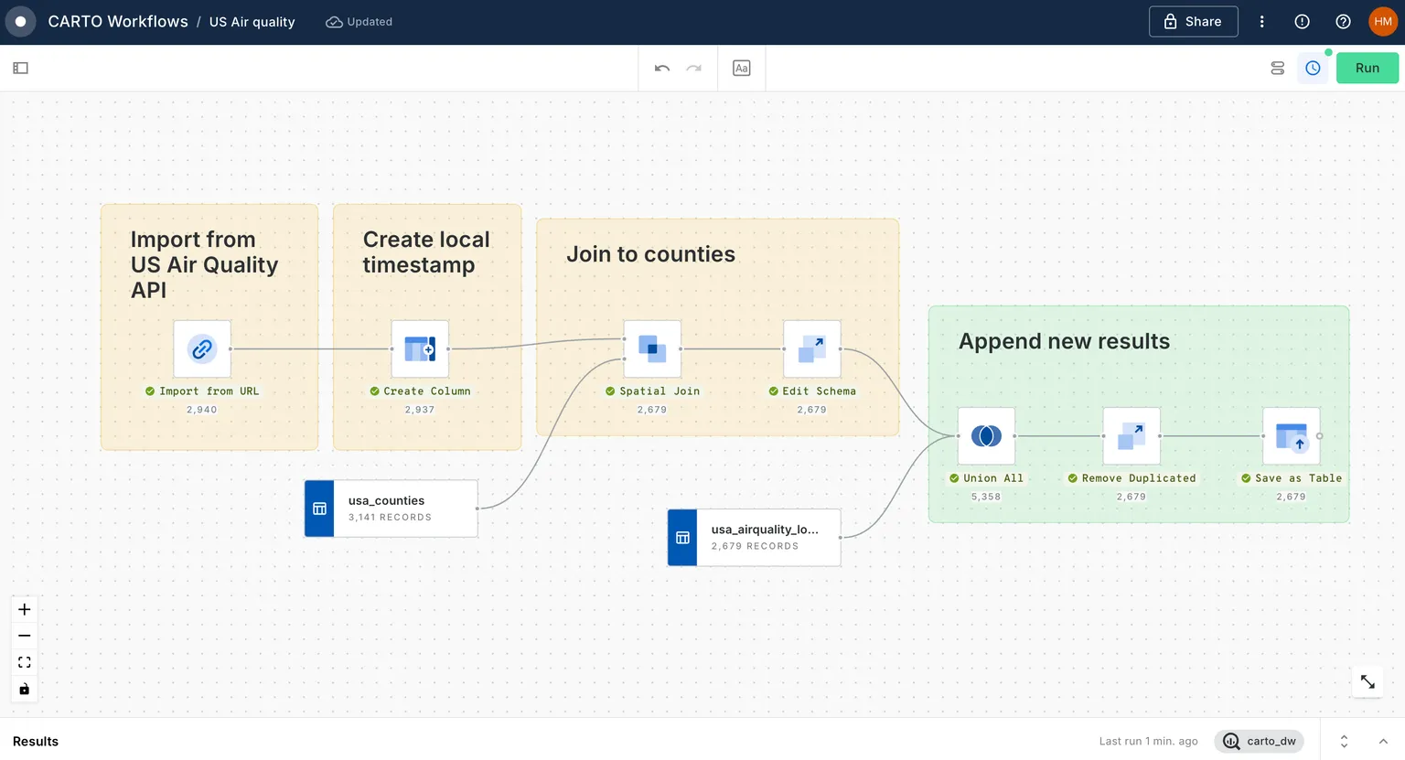Screen dimensions: 1405x760
Task: Toggle the viewport lock control
Action: point(24,689)
